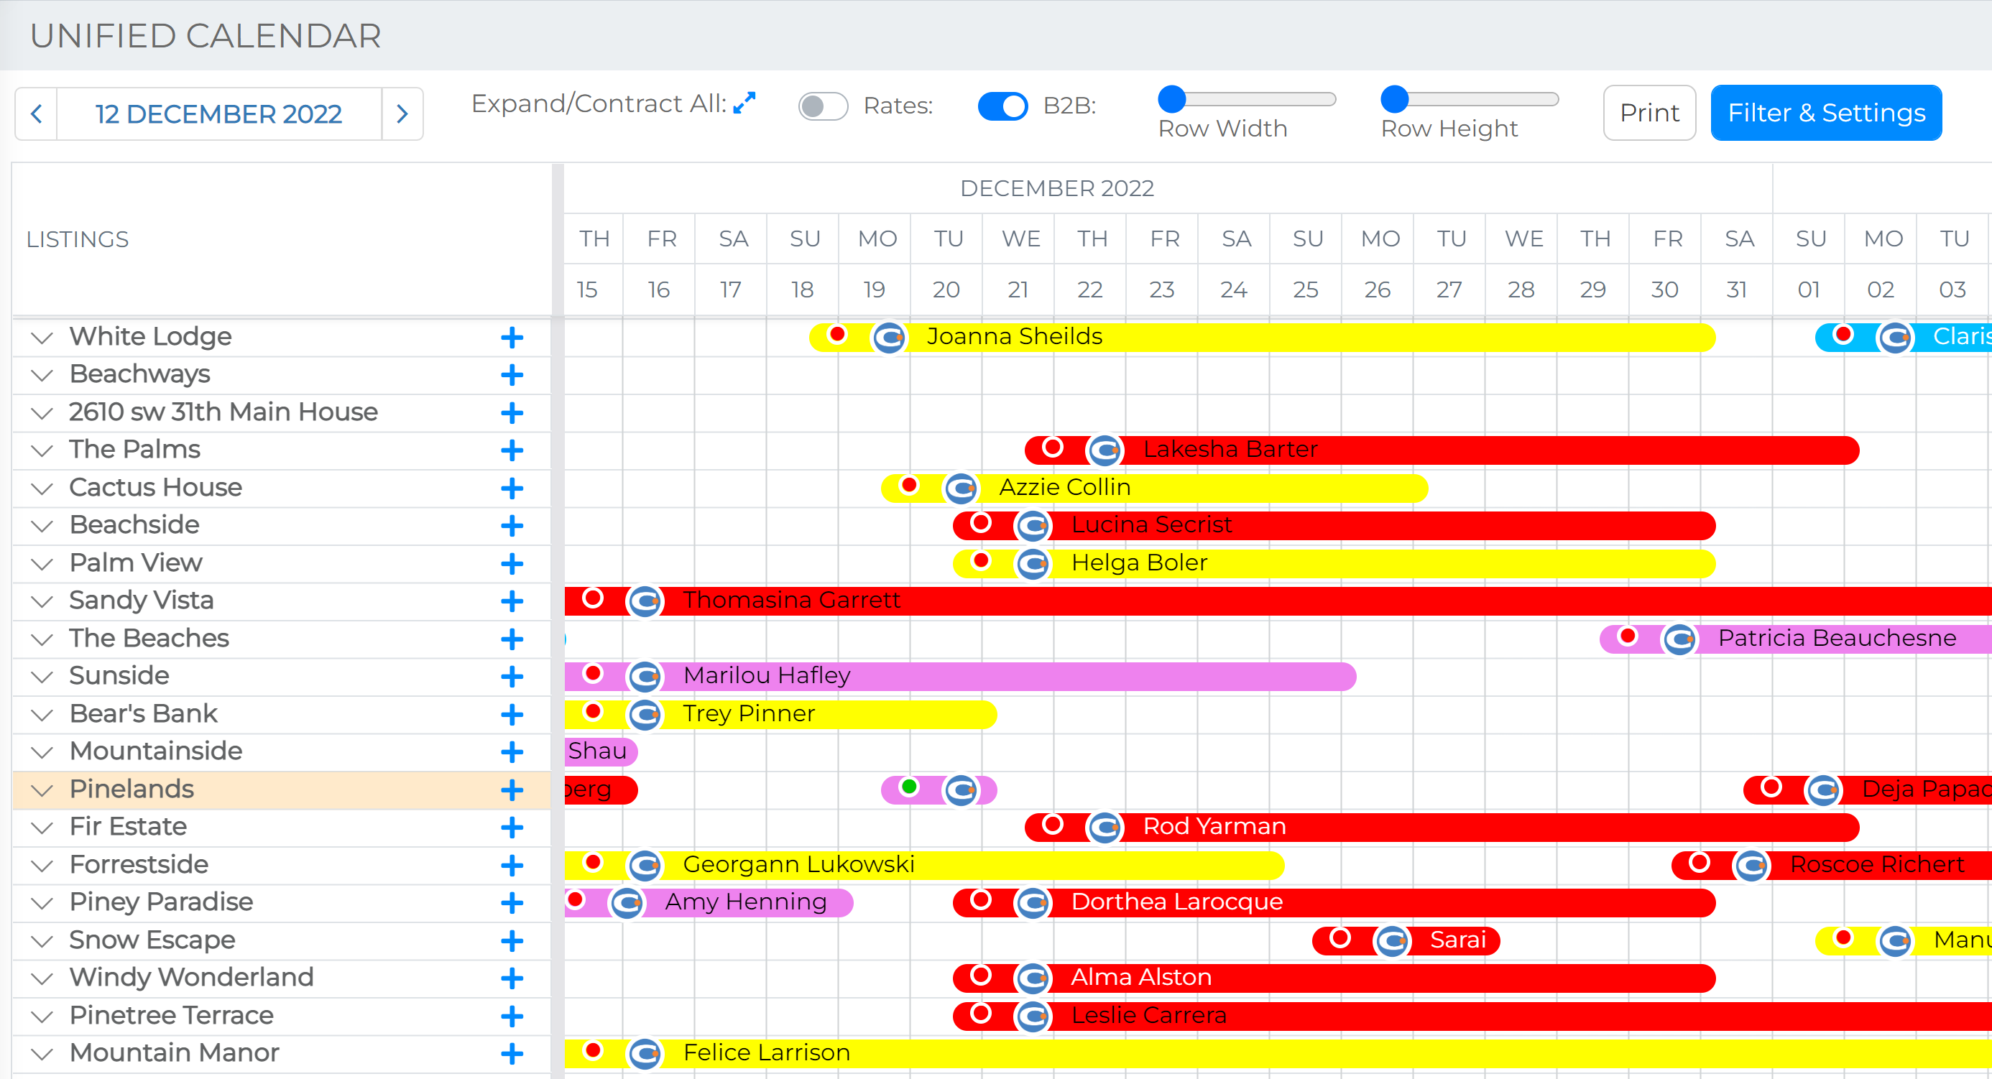The width and height of the screenshot is (1992, 1079).
Task: Enable the Rates toggle switch
Action: (x=823, y=106)
